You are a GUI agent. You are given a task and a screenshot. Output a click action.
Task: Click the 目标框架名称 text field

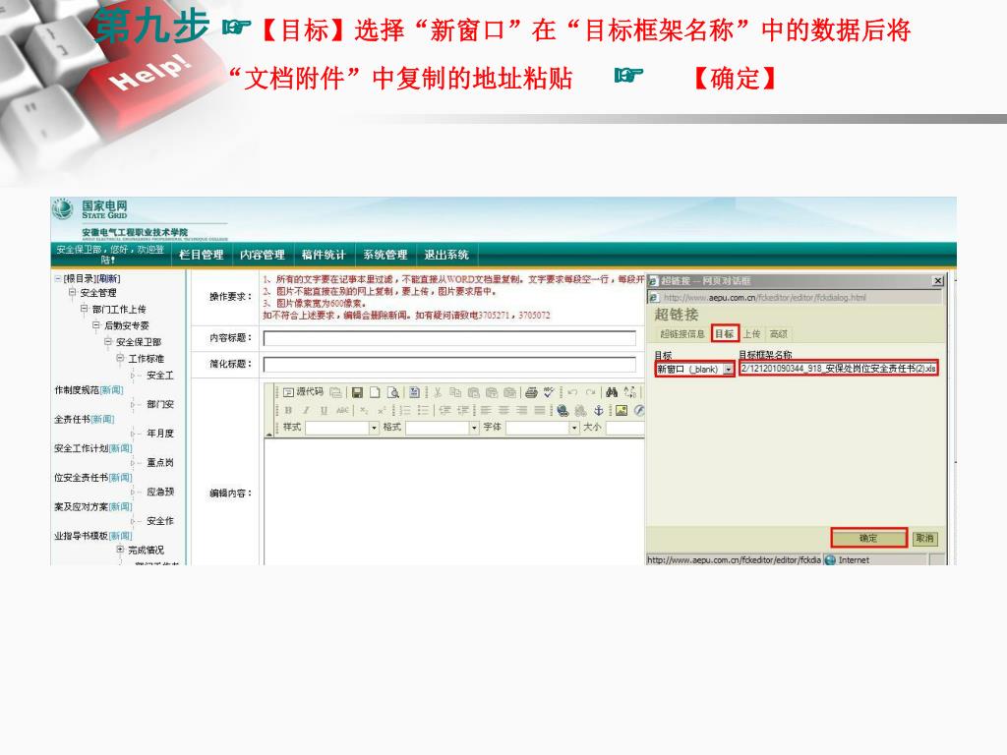click(838, 369)
